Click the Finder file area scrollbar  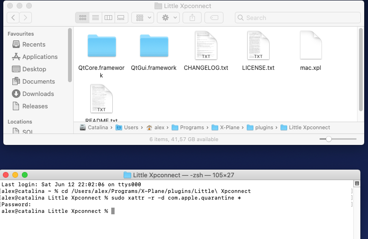point(361,69)
